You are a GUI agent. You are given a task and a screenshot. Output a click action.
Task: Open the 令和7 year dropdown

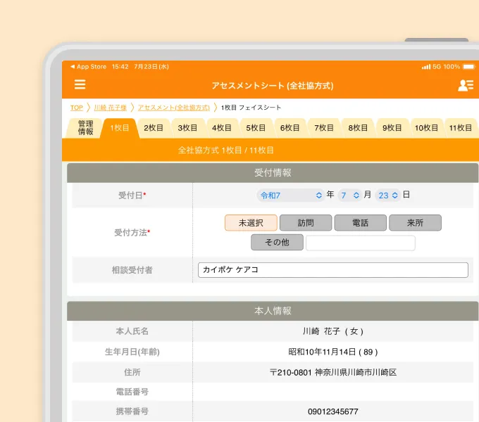pos(290,195)
